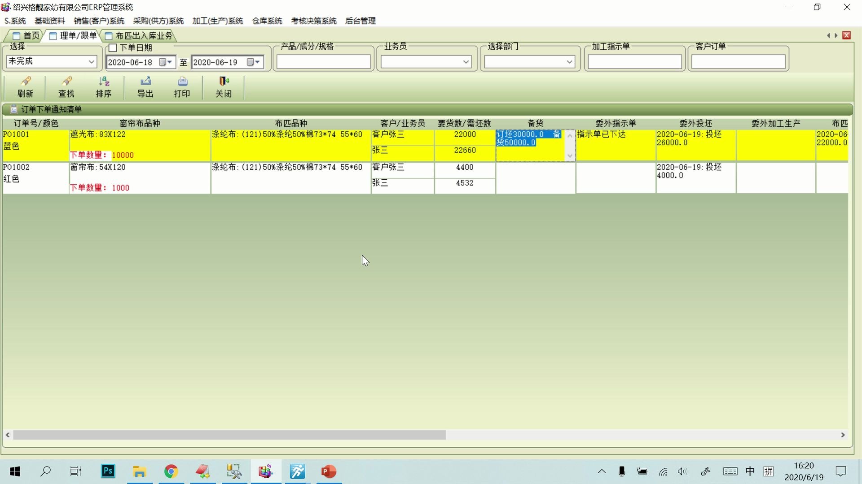The height and width of the screenshot is (484, 862).
Task: Click down arrow in 备货 cell scroller
Action: 570,156
